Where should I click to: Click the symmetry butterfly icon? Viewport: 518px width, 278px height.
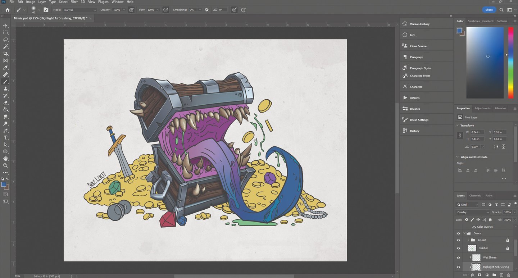(x=243, y=10)
